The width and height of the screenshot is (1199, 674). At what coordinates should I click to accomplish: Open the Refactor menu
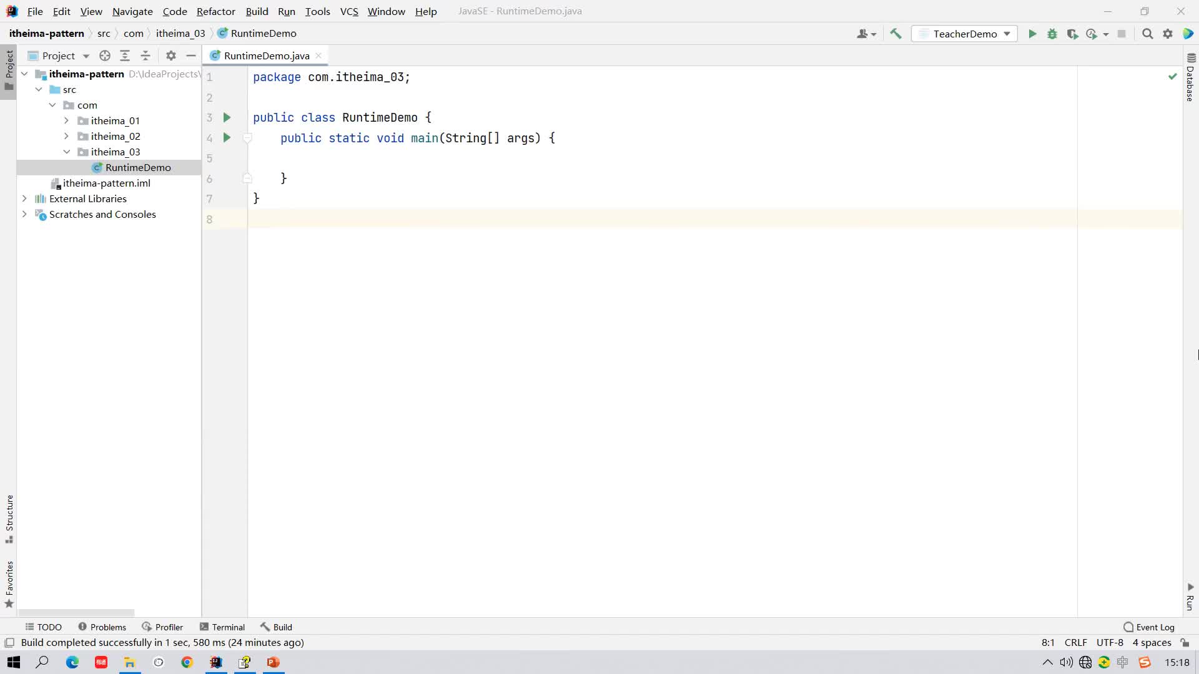(x=215, y=11)
